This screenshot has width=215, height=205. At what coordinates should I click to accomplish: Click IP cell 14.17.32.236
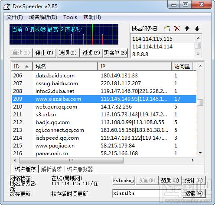point(116,107)
